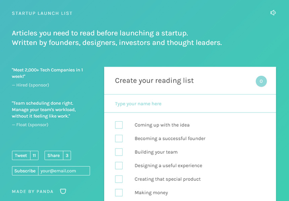Click the share count number 3

pos(67,156)
